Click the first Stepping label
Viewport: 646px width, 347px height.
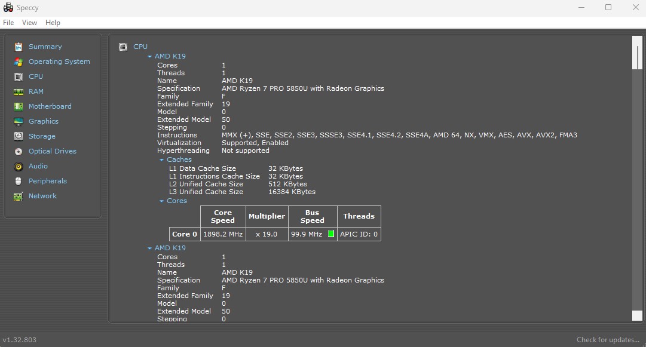click(172, 127)
